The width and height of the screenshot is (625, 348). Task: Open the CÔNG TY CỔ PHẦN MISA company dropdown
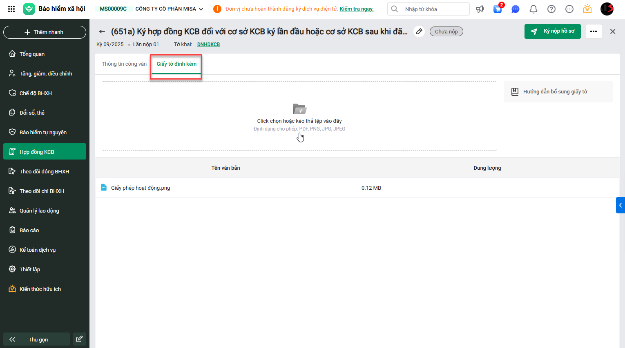click(x=169, y=9)
